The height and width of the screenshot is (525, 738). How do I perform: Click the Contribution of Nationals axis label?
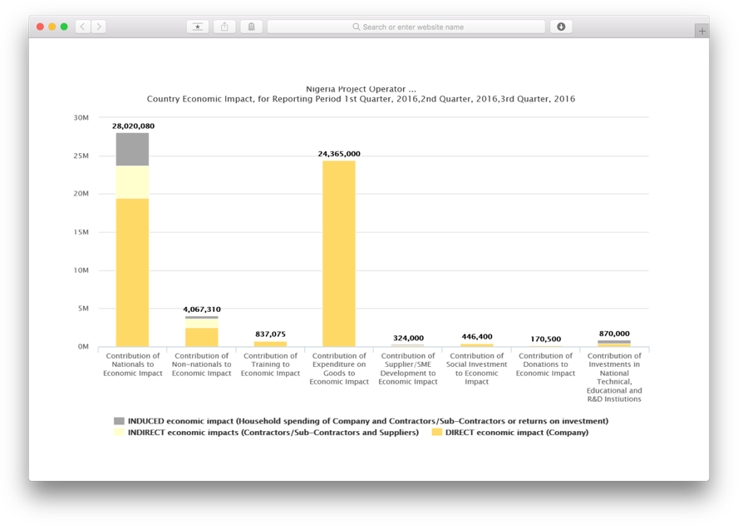133,364
